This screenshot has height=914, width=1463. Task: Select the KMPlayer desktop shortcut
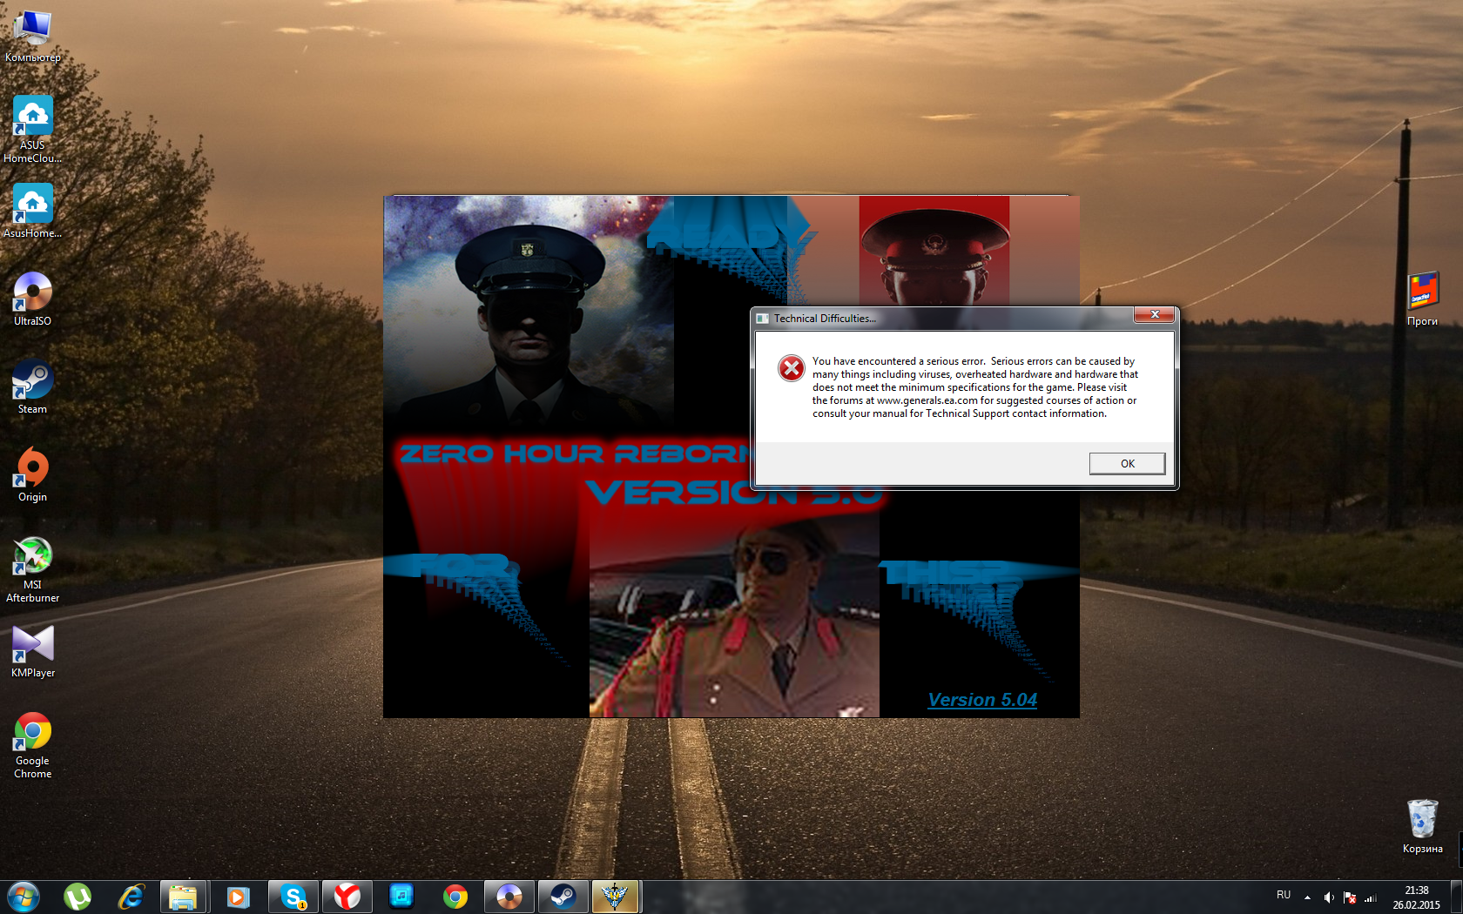coord(33,651)
